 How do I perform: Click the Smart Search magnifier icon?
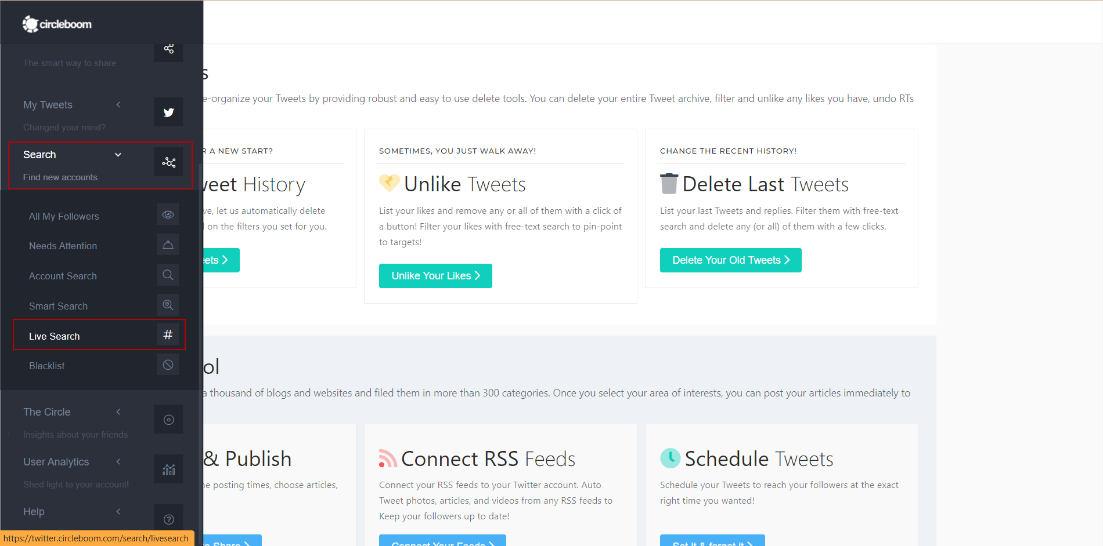pos(168,305)
